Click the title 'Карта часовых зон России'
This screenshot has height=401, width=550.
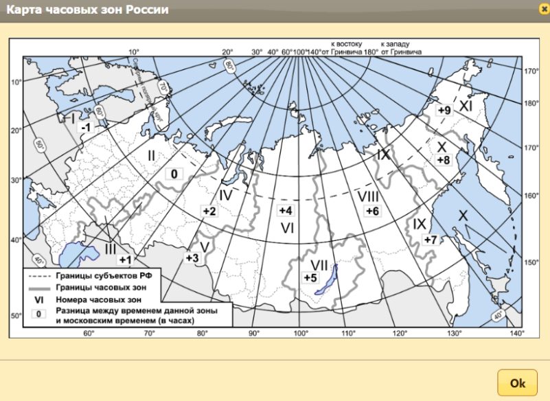coord(87,10)
